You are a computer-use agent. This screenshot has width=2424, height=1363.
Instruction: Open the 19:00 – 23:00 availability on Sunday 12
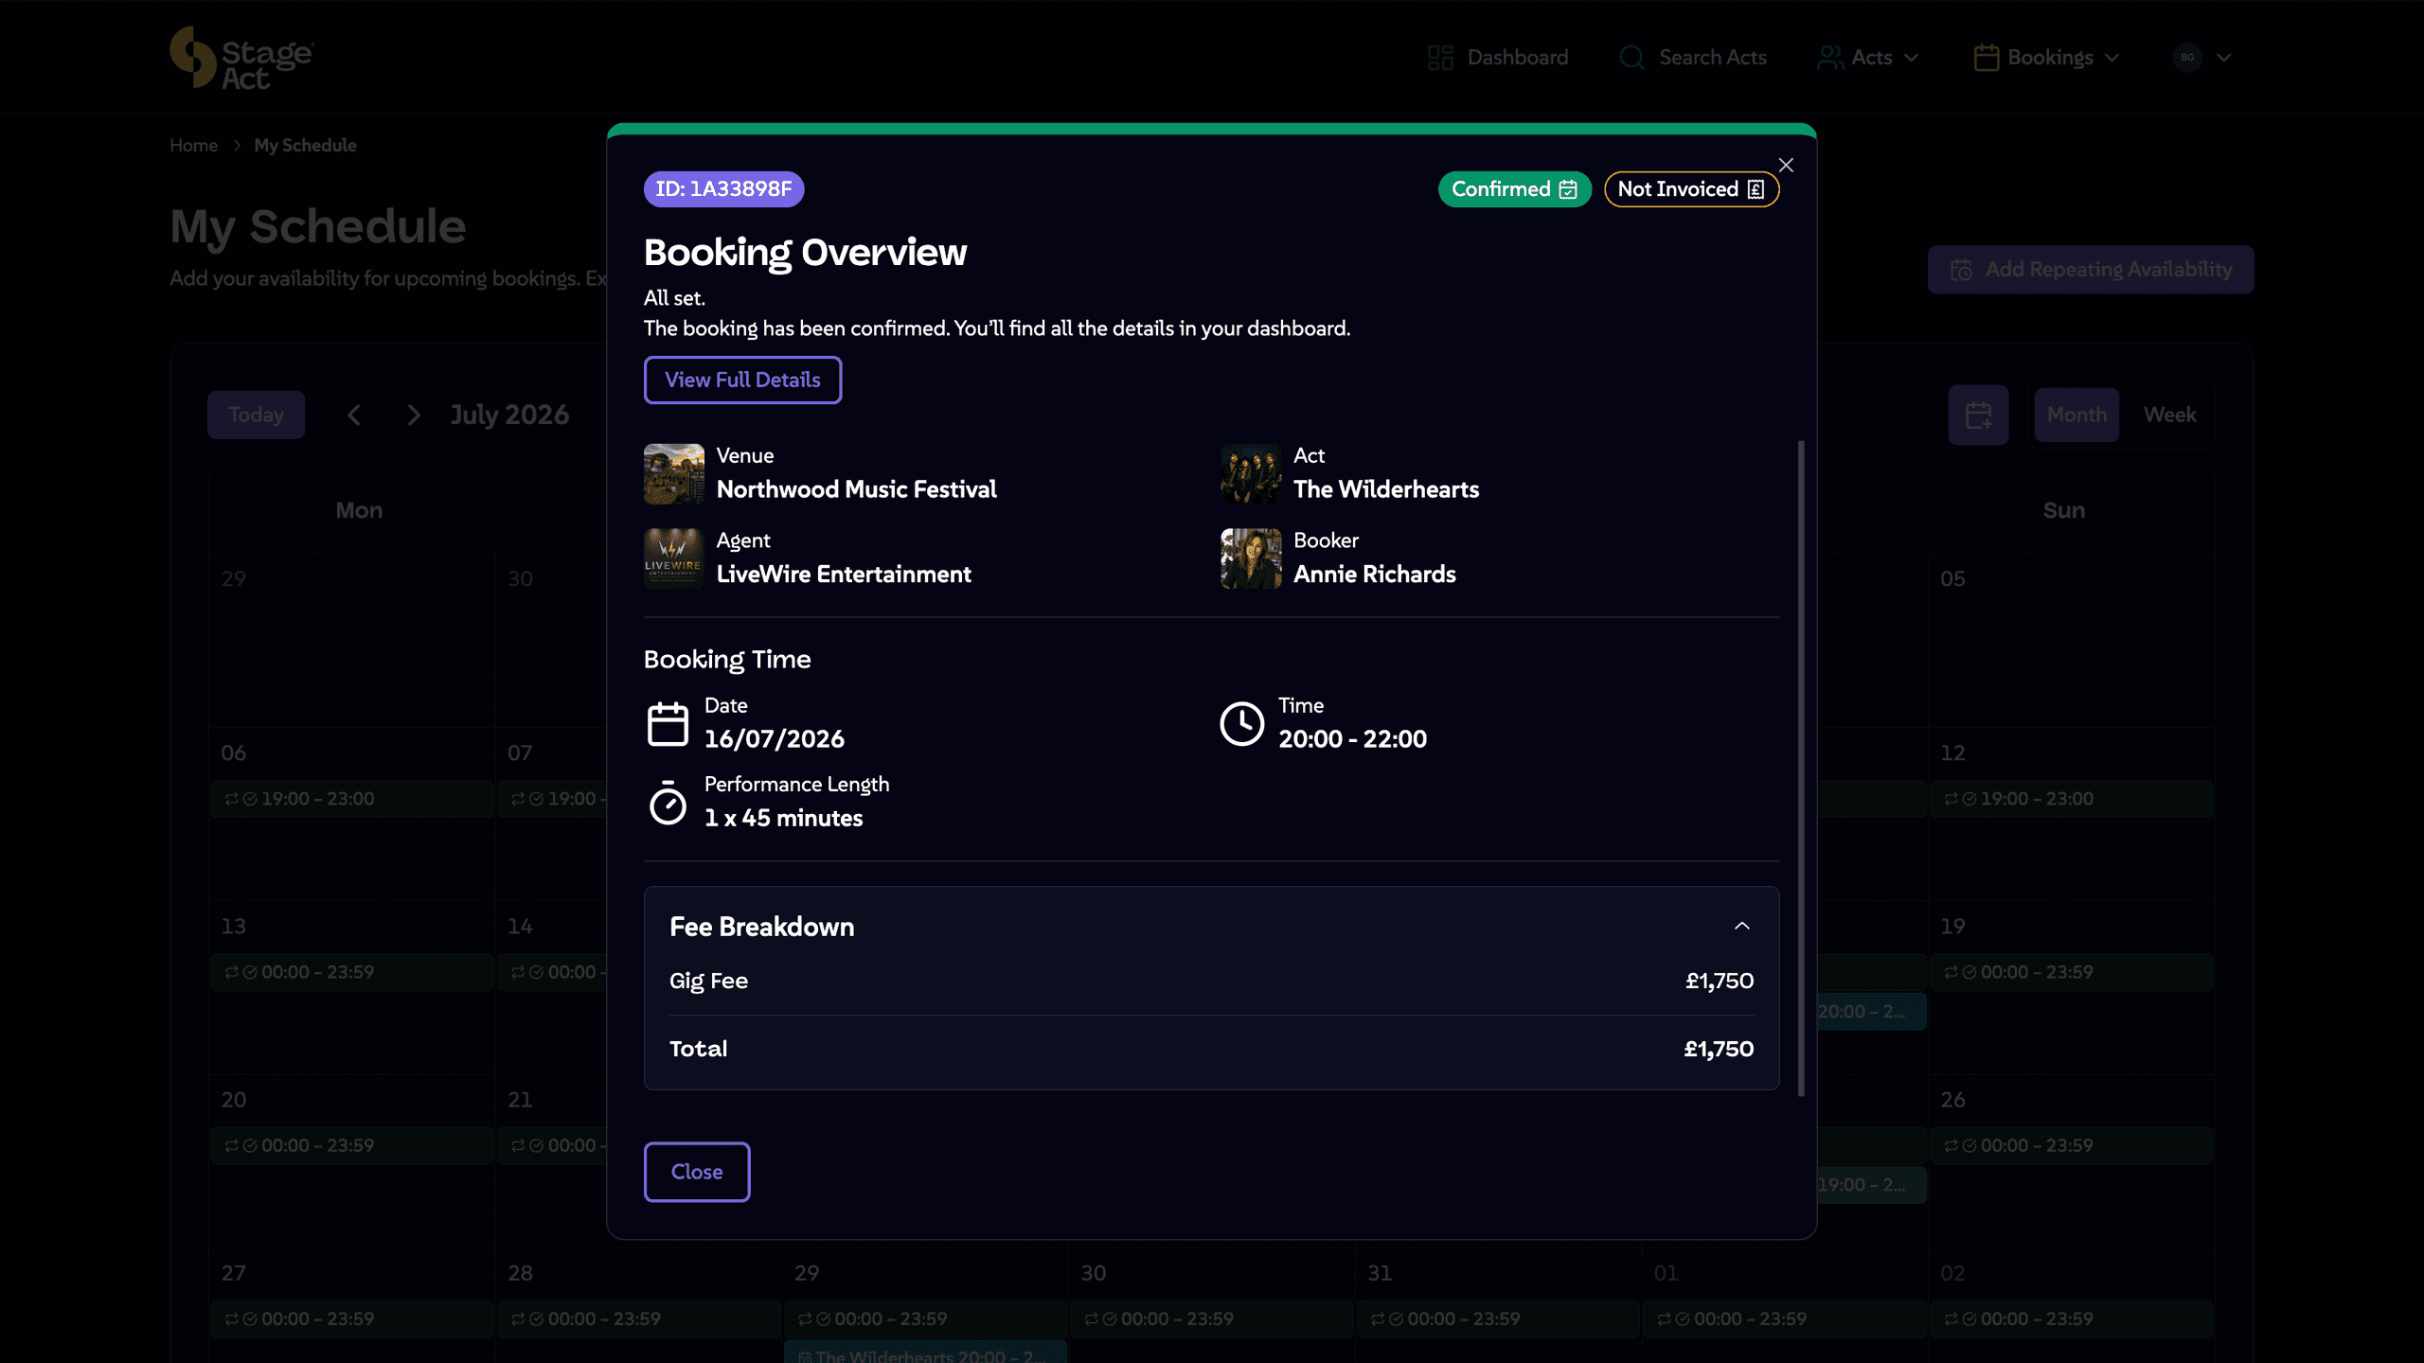(x=2072, y=799)
